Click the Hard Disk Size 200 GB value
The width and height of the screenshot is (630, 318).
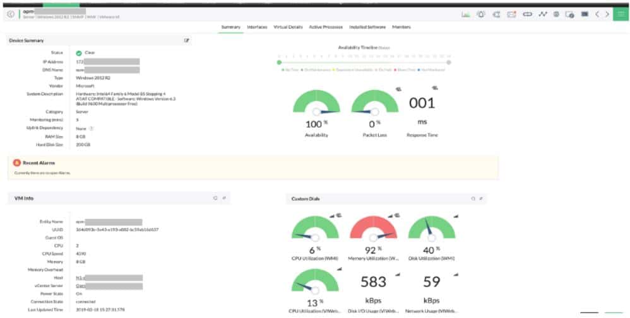(83, 144)
